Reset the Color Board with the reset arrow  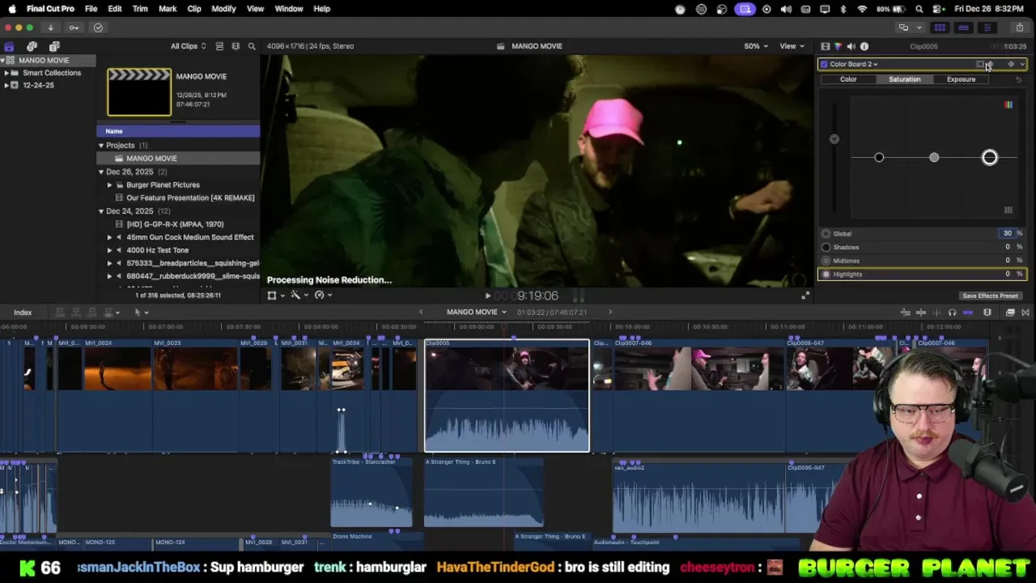(1018, 79)
